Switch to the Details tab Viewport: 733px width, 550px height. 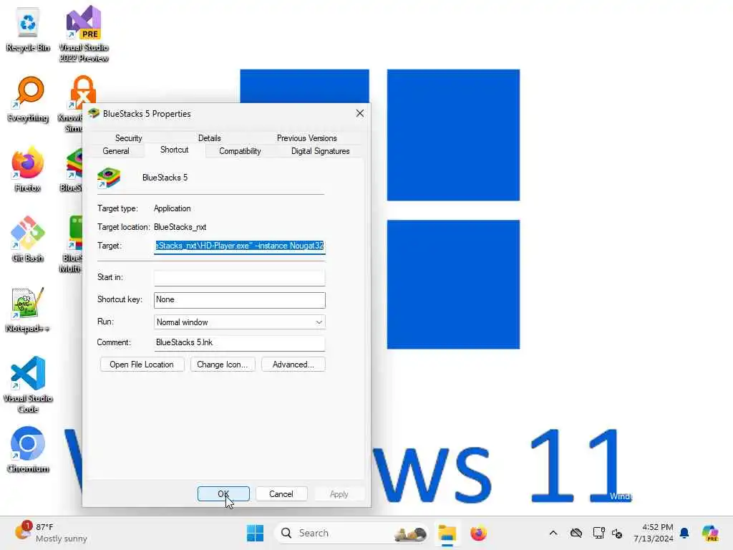[210, 138]
